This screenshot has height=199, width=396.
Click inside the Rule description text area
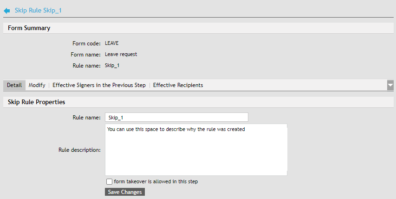click(196, 149)
